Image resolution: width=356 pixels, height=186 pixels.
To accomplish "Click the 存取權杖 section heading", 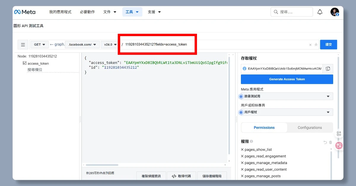I will (249, 58).
